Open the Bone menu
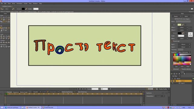The width and height of the screenshot is (194, 109). 13,4
